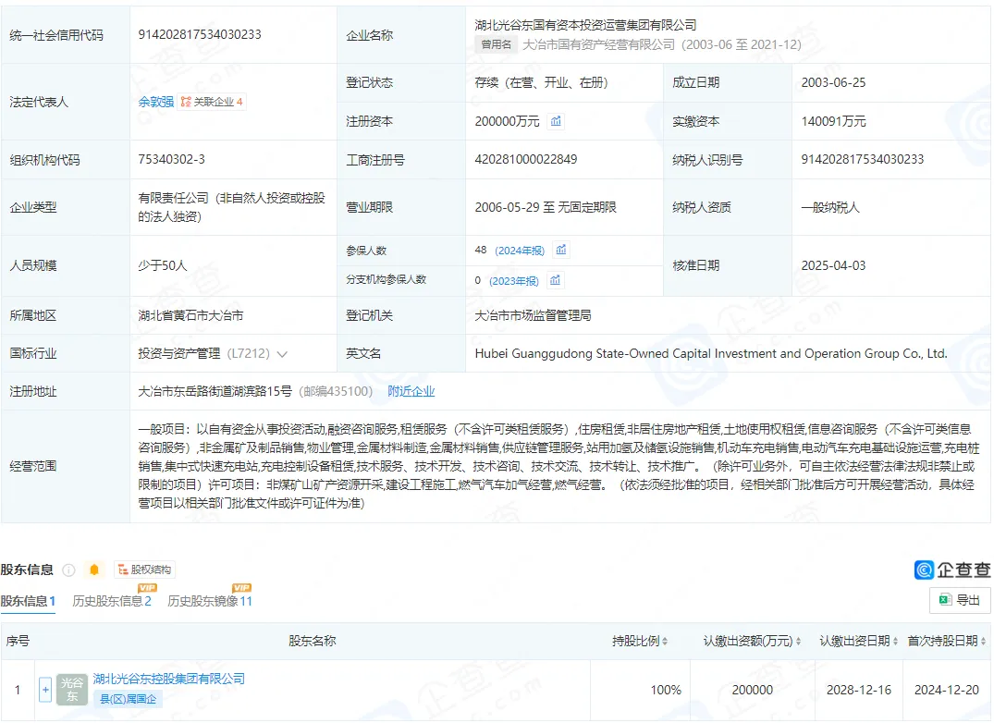Click the 光谷东 company logo thumbnail
The height and width of the screenshot is (723, 994).
pyautogui.click(x=70, y=689)
